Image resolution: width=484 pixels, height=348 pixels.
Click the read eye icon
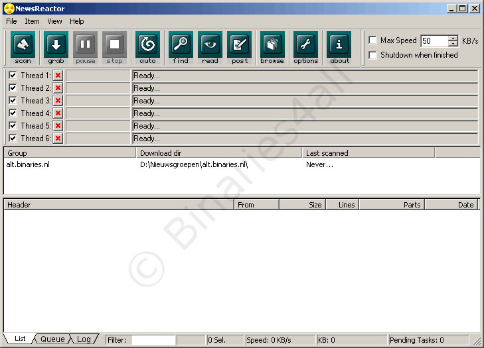210,48
